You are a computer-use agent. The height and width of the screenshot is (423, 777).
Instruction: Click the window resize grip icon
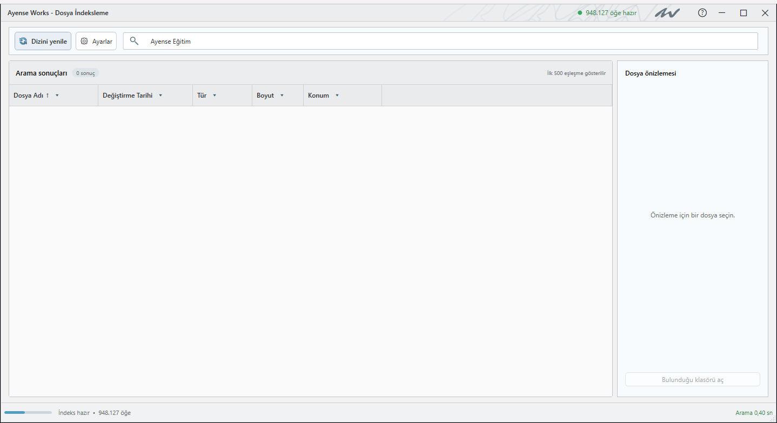773,419
